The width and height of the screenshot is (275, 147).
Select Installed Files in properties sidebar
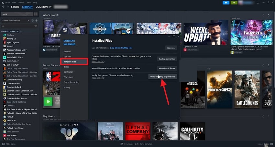(x=74, y=62)
